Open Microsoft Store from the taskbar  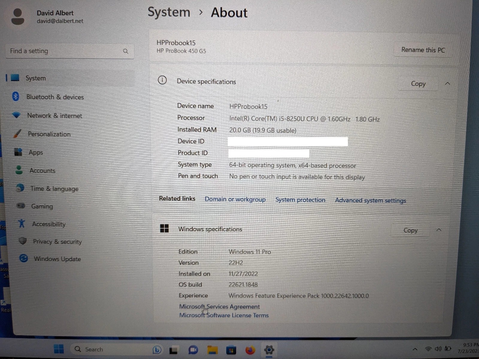tap(231, 350)
